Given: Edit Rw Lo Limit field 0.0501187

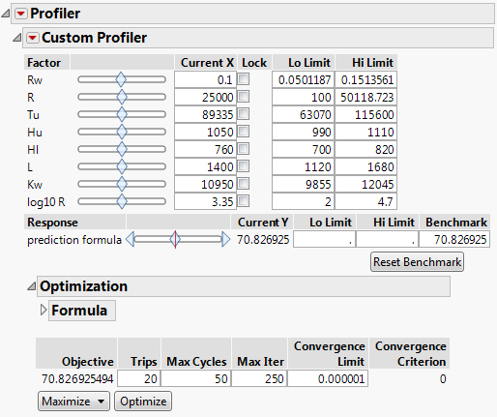Looking at the screenshot, I should (x=303, y=79).
